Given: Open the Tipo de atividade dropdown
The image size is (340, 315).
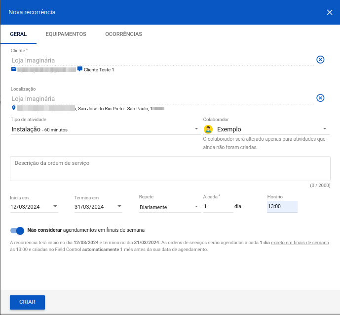Looking at the screenshot, I should tap(106, 129).
